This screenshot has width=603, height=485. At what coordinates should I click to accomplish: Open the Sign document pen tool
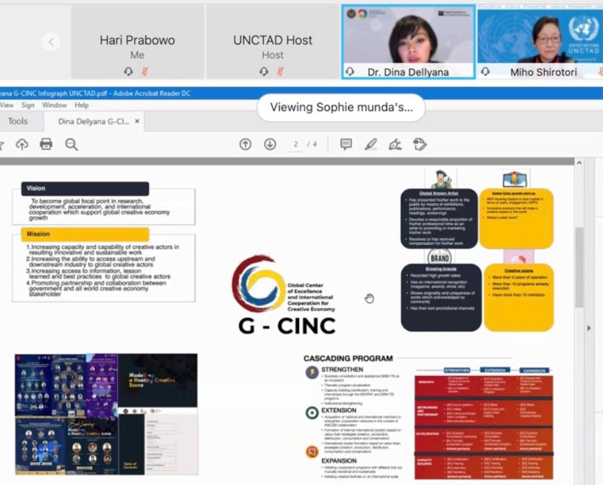(395, 144)
